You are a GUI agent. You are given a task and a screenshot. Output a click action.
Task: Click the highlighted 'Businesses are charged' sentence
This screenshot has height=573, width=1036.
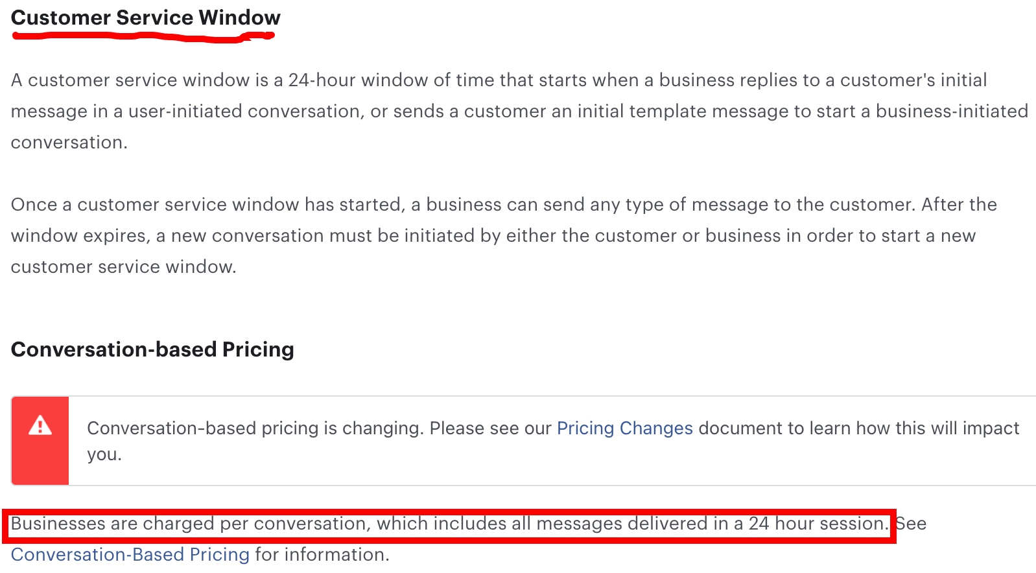(x=449, y=524)
